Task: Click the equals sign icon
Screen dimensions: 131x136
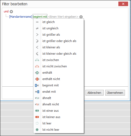Action: tap(37, 22)
